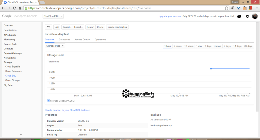This screenshot has width=260, height=140.
Task: Toggle the Storage Used legend square
Action: click(48, 100)
